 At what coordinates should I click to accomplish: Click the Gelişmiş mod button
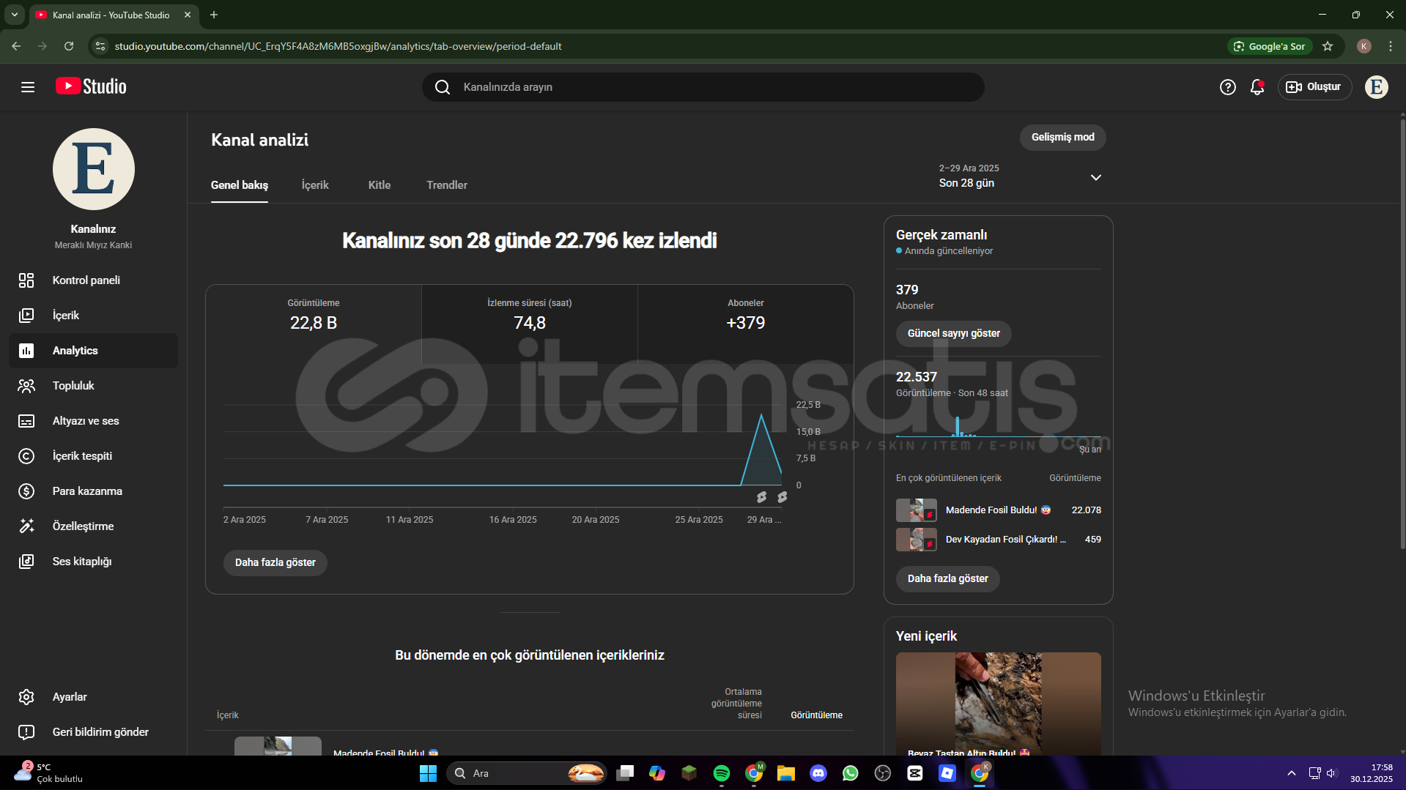[x=1063, y=138]
